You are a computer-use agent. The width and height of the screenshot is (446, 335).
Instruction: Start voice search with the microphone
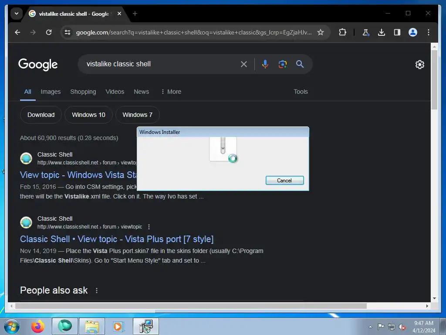265,64
